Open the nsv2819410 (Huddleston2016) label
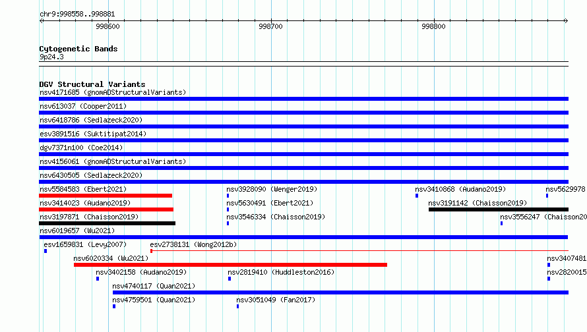The width and height of the screenshot is (587, 332). click(281, 272)
